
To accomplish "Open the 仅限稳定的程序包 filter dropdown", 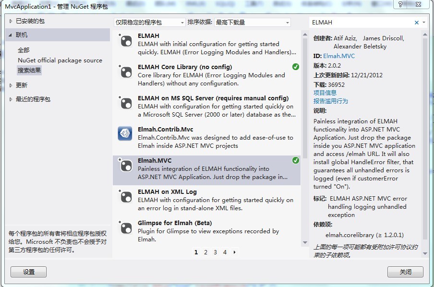I will [x=149, y=23].
